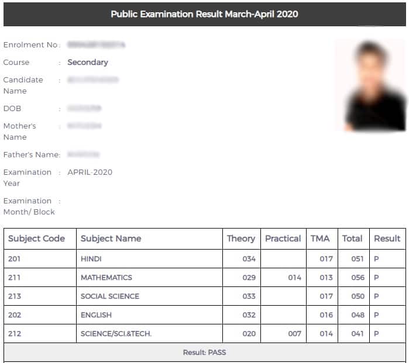Click the 'SCIENCE/SCI.&TECH.' subject name
The width and height of the screenshot is (409, 363).
point(116,334)
